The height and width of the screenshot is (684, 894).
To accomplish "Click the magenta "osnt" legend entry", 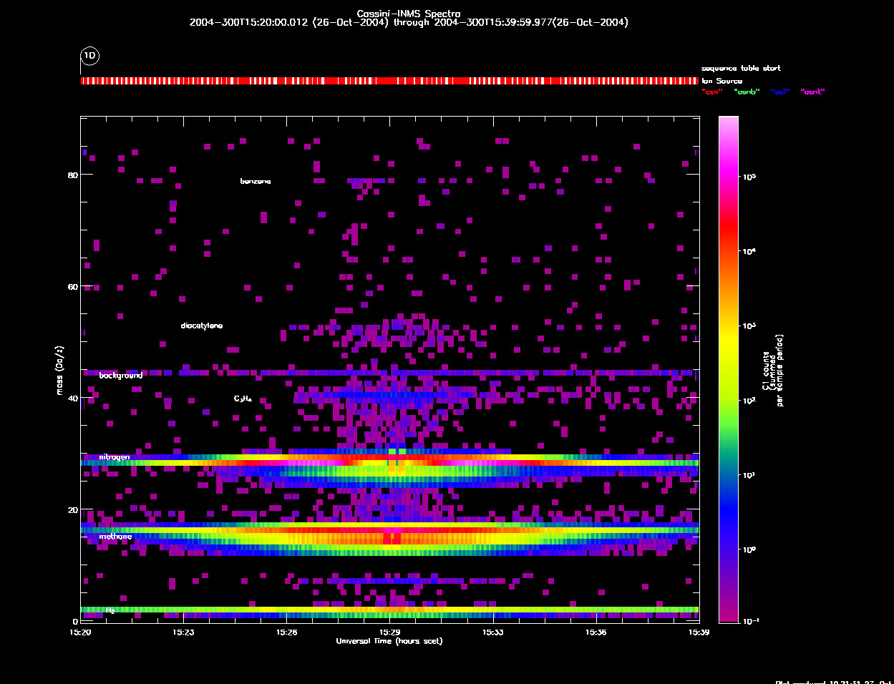I will pos(812,92).
